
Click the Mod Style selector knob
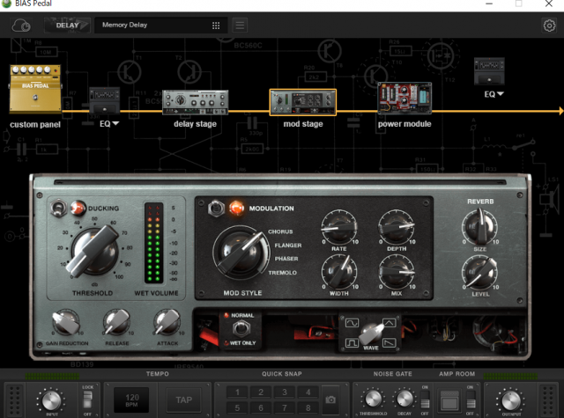click(x=241, y=253)
